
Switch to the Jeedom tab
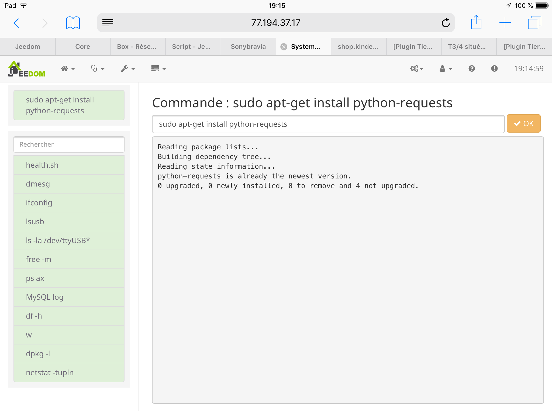coord(27,47)
